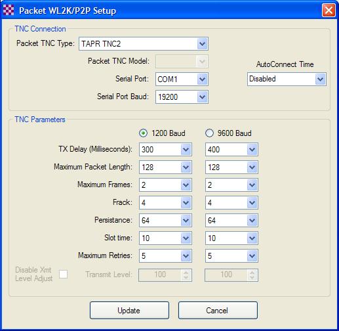Image resolution: width=339 pixels, height=331 pixels.
Task: Open the 1200 Baud TX Delay dropdown
Action: 165,150
